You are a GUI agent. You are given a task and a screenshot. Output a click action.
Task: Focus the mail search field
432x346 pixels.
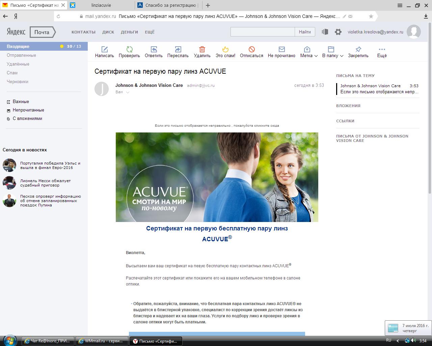coord(263,32)
